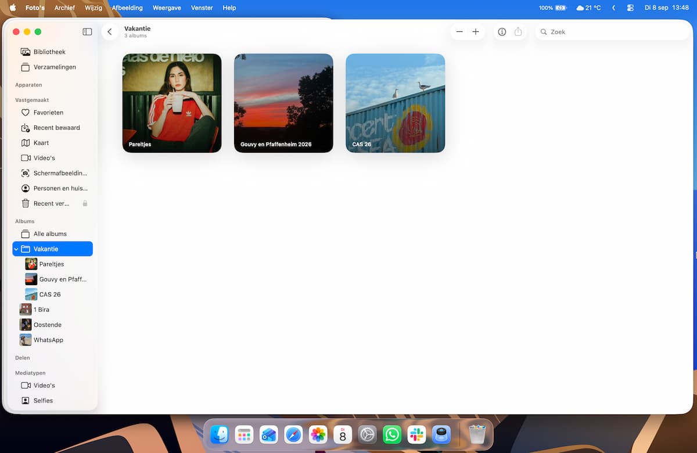This screenshot has height=453, width=697.
Task: Click the Delen section header
Action: [23, 358]
